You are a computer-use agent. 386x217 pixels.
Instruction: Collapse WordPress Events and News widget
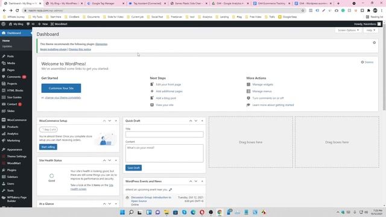click(202, 181)
